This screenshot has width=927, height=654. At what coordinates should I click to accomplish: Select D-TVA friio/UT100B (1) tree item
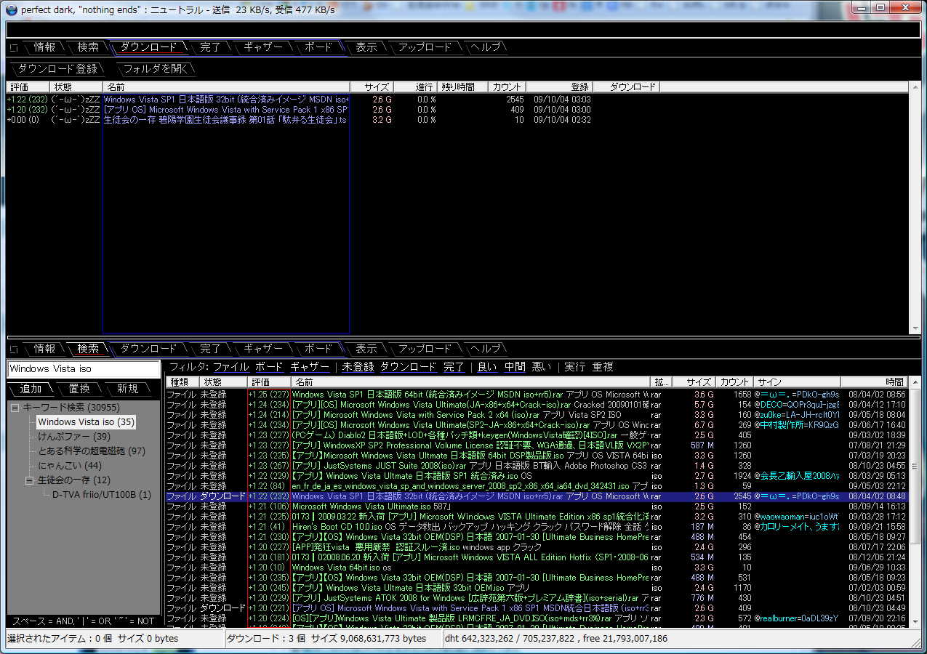coord(102,495)
